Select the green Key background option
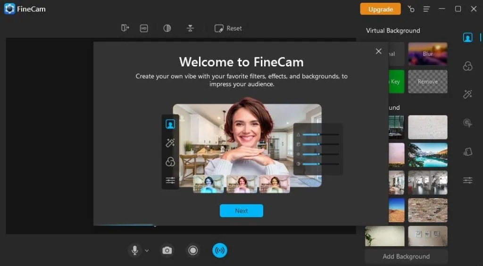Image resolution: width=483 pixels, height=266 pixels. tap(396, 81)
